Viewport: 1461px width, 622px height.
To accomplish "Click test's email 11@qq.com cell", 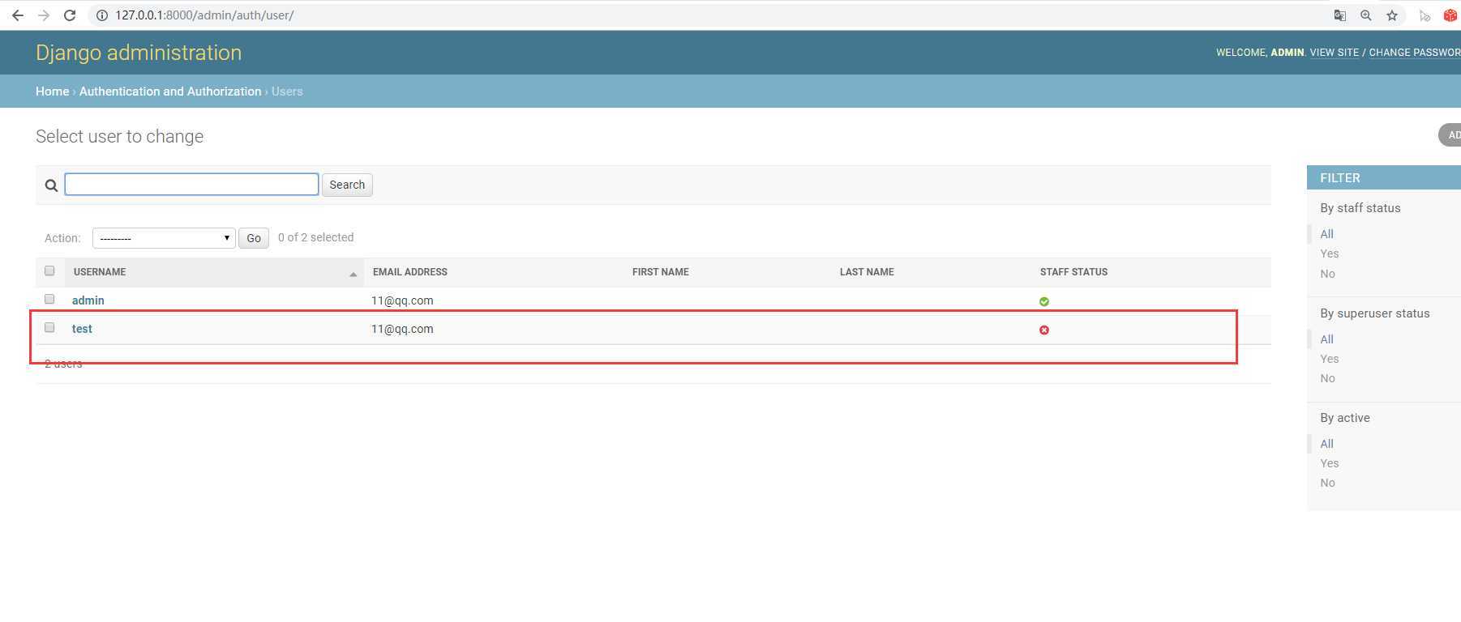I will coord(402,329).
